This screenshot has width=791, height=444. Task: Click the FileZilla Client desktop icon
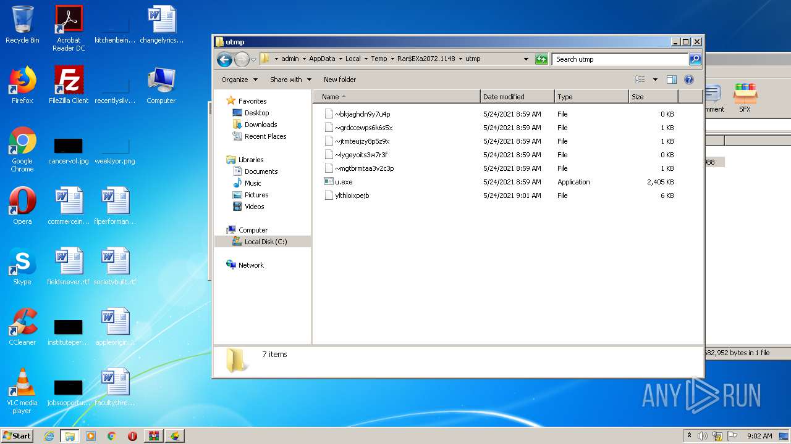point(69,85)
